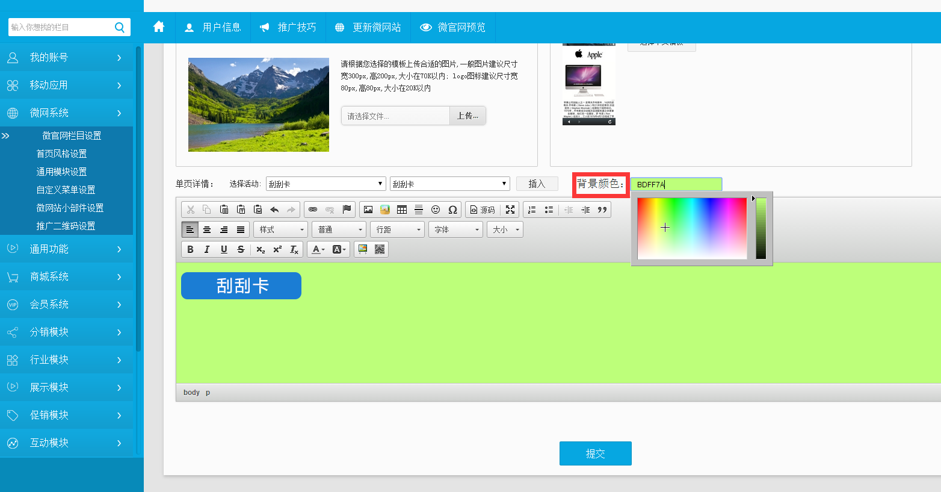Screen dimensions: 941x492
Task: Pick a color in the rainbow palette
Action: [692, 228]
